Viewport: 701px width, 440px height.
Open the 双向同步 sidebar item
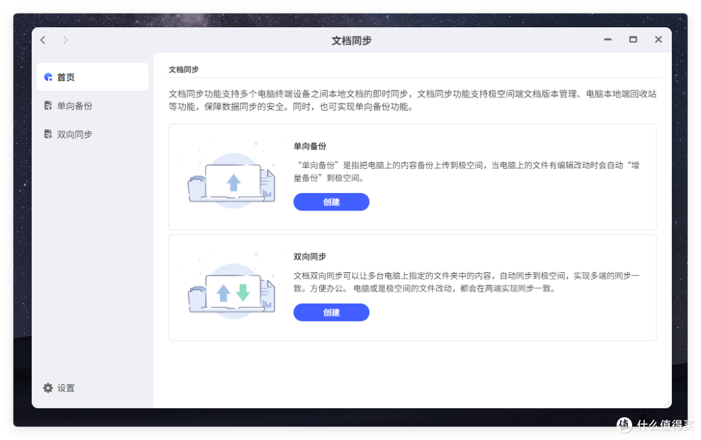coord(93,135)
